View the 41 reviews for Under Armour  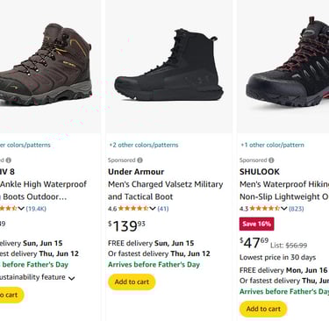pyautogui.click(x=163, y=209)
